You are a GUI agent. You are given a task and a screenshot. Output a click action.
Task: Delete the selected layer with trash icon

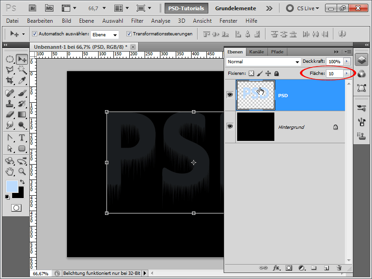click(339, 268)
